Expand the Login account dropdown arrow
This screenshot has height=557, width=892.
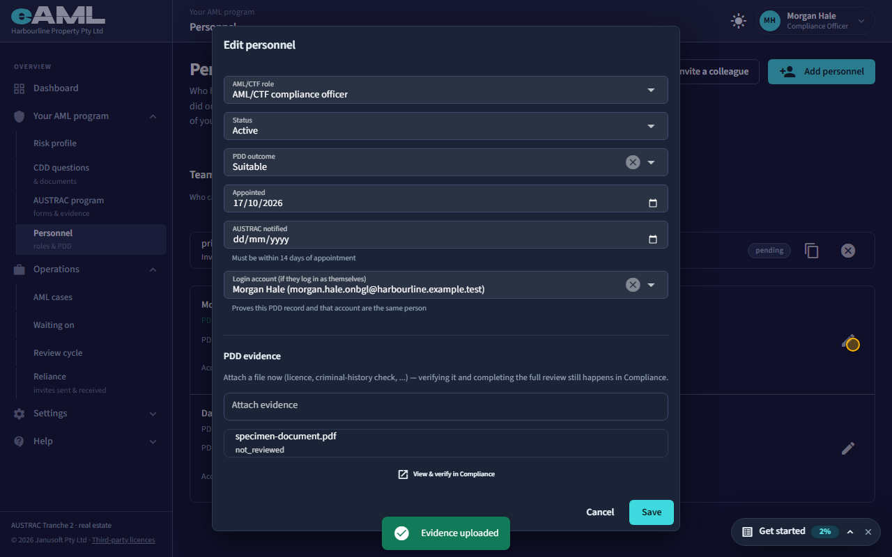pyautogui.click(x=651, y=285)
